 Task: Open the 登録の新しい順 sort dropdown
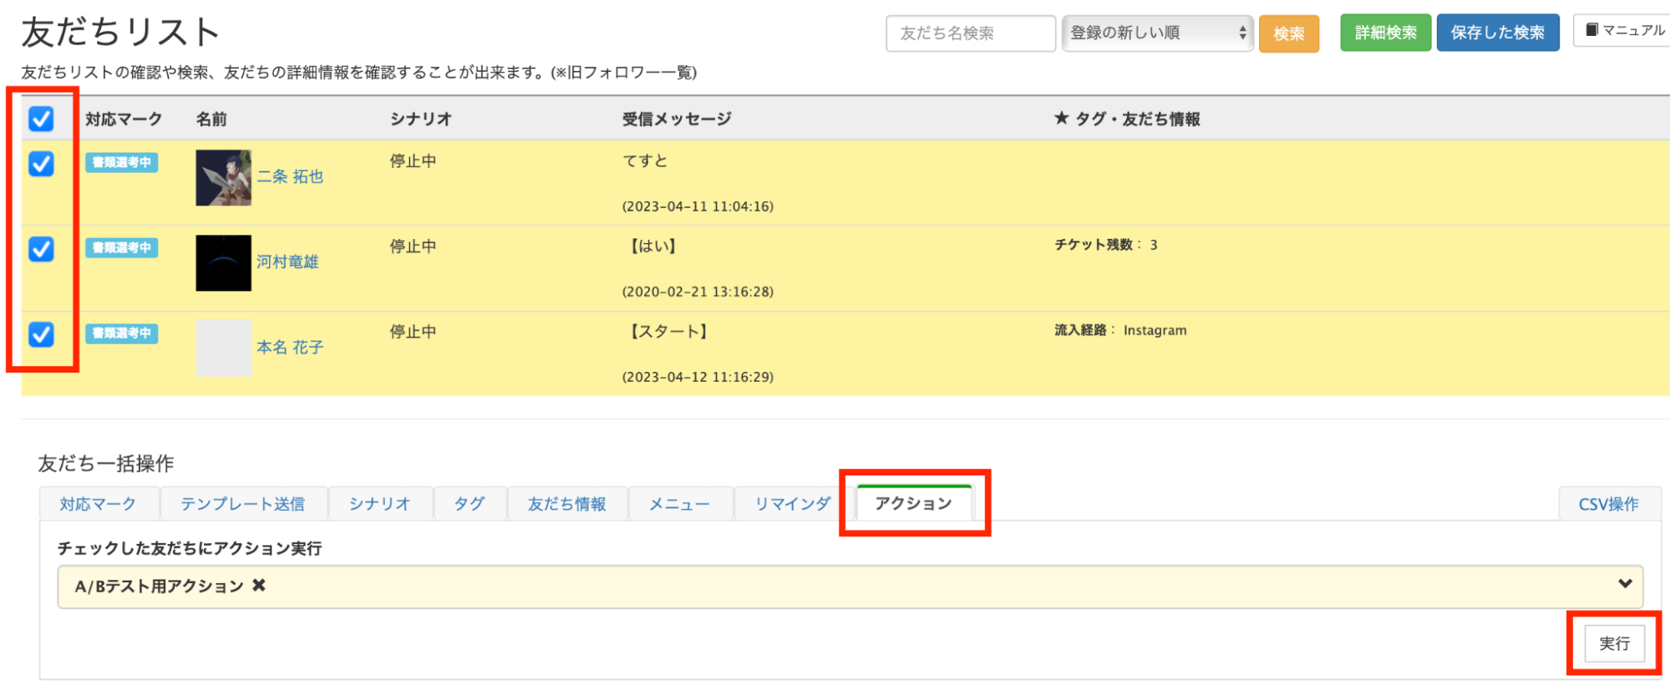[1157, 33]
